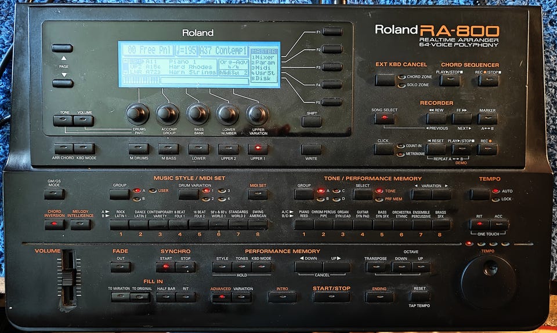Push the SHIFT button
Viewport: 557px width, 333px height.
(x=312, y=121)
